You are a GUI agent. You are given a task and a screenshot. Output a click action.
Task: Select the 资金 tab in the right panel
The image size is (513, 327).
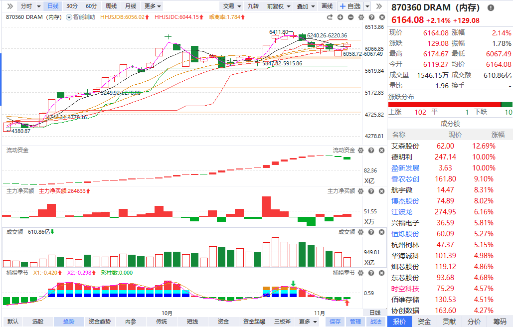click(425, 322)
